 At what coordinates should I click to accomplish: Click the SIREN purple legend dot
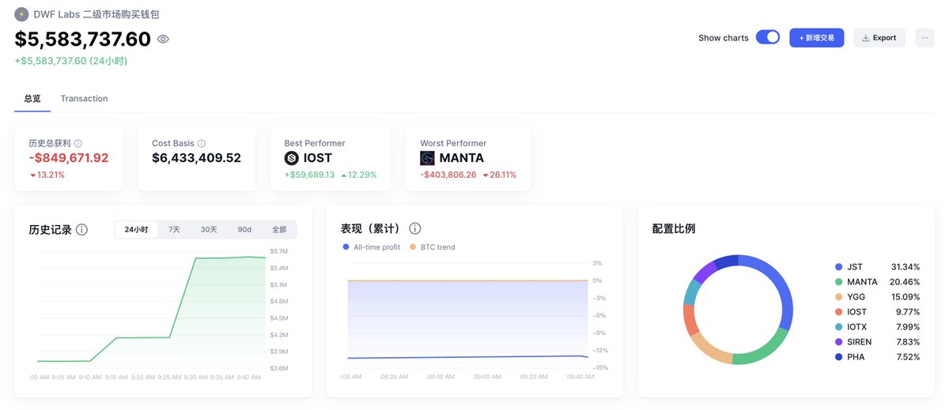(x=838, y=342)
